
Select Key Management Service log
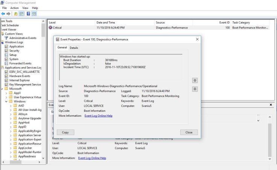tap(25, 84)
